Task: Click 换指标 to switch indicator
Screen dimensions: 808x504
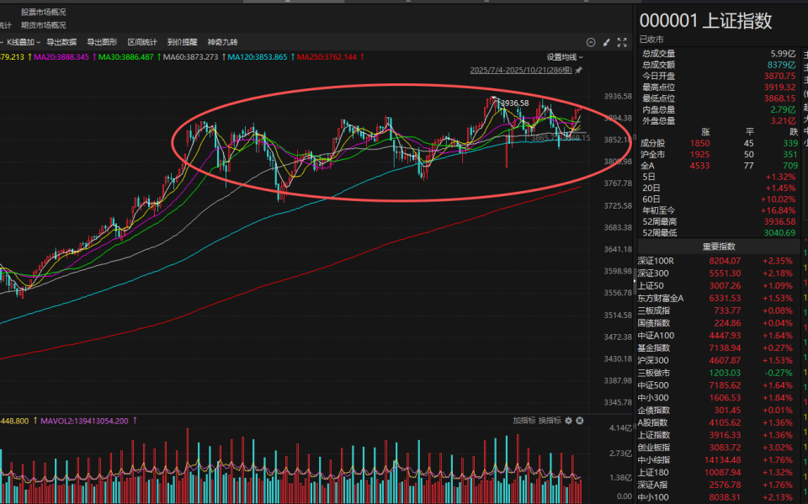Action: click(x=550, y=421)
